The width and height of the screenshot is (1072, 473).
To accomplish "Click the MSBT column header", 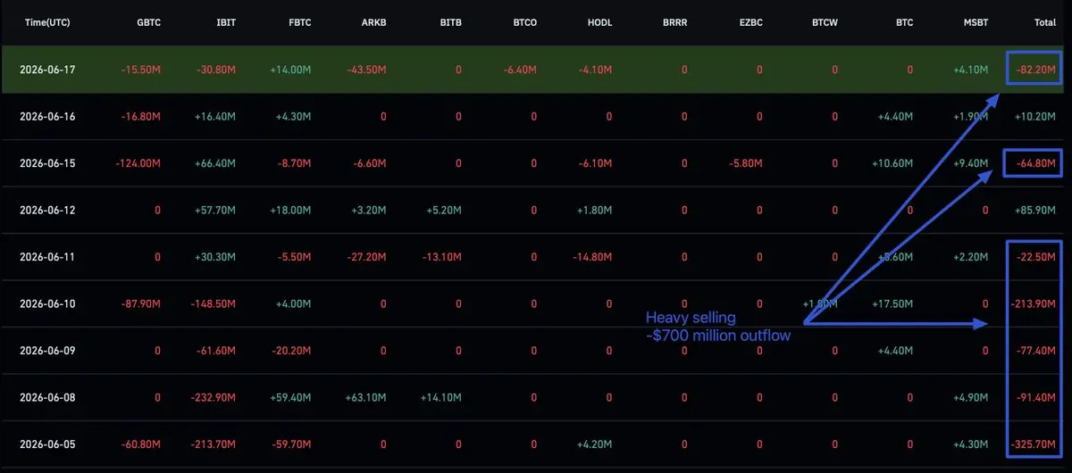I will click(x=975, y=21).
